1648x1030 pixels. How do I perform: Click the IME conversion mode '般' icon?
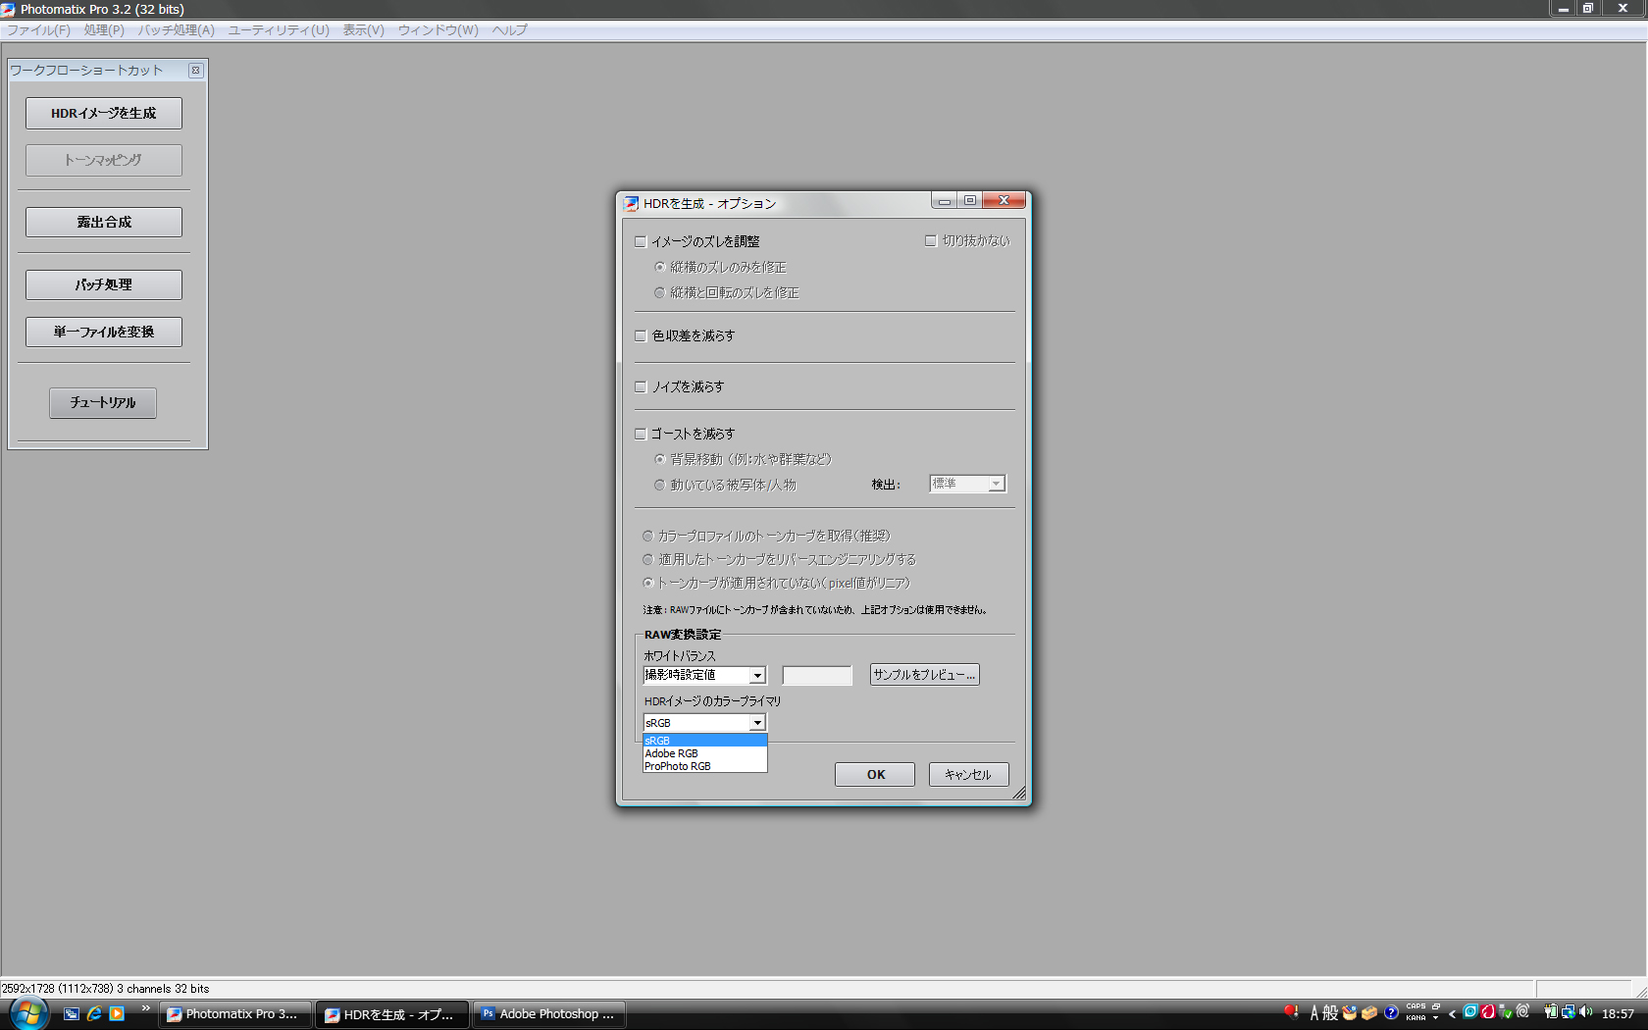[x=1330, y=1013]
